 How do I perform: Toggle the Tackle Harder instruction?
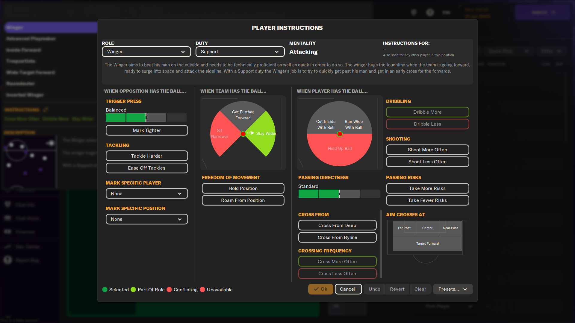[147, 156]
